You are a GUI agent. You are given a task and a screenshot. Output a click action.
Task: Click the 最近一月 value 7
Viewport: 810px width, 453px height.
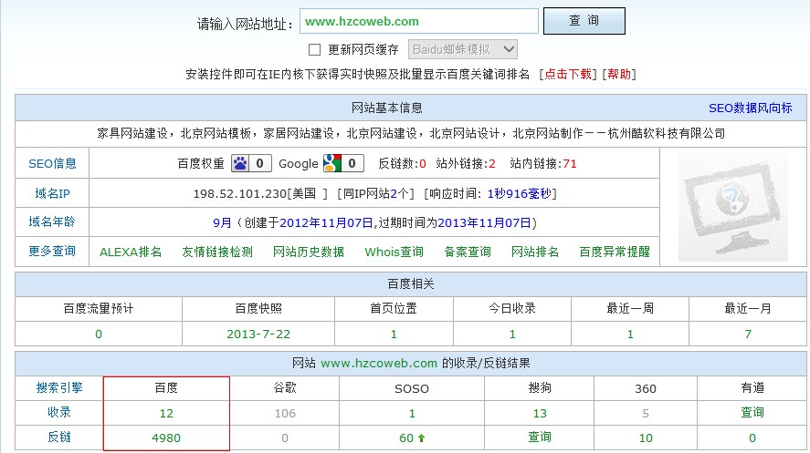pyautogui.click(x=748, y=334)
